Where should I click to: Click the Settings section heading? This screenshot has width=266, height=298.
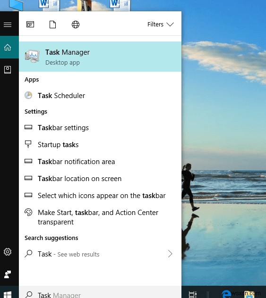coord(36,112)
